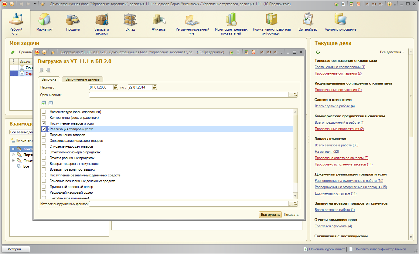419x254 pixels.
Task: Click the Показать button
Action: 291,215
